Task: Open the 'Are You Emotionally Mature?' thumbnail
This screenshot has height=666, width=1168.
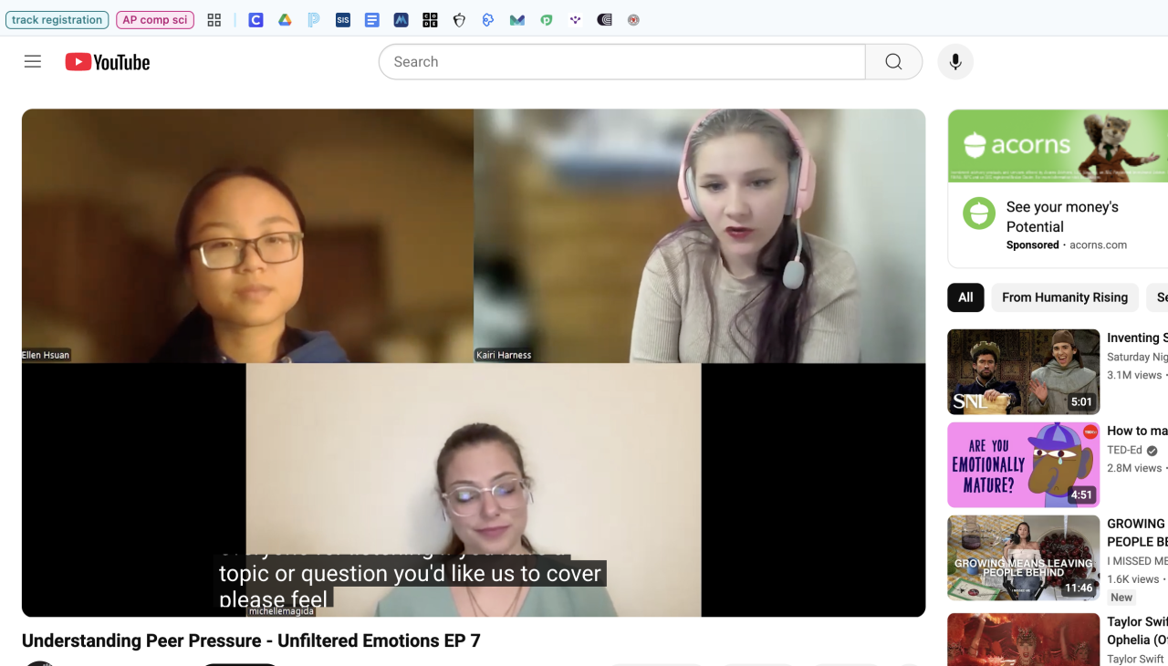Action: point(1023,465)
